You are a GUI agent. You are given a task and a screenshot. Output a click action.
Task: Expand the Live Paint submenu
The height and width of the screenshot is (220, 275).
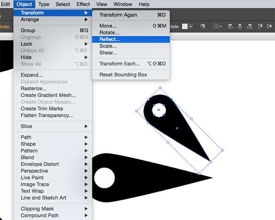(53, 177)
